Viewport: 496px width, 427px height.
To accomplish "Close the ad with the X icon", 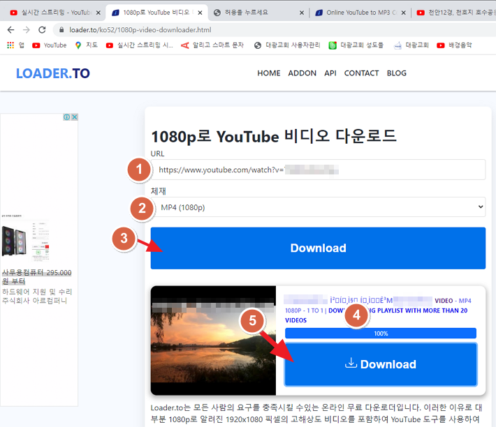I will 75,117.
